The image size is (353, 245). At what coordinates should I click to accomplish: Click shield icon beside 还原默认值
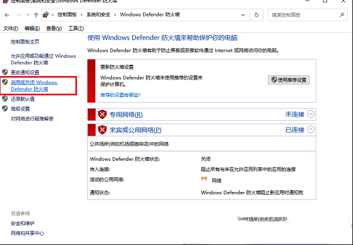(5, 99)
